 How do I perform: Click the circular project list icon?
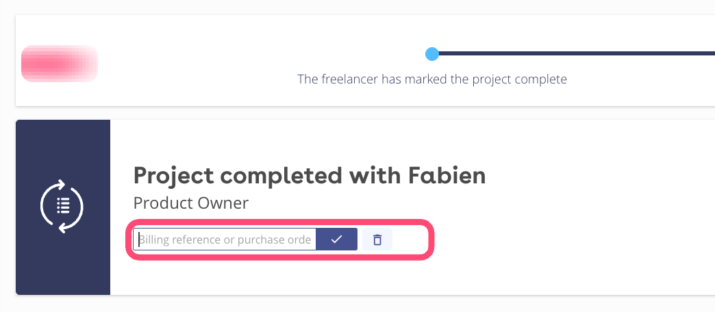[62, 206]
